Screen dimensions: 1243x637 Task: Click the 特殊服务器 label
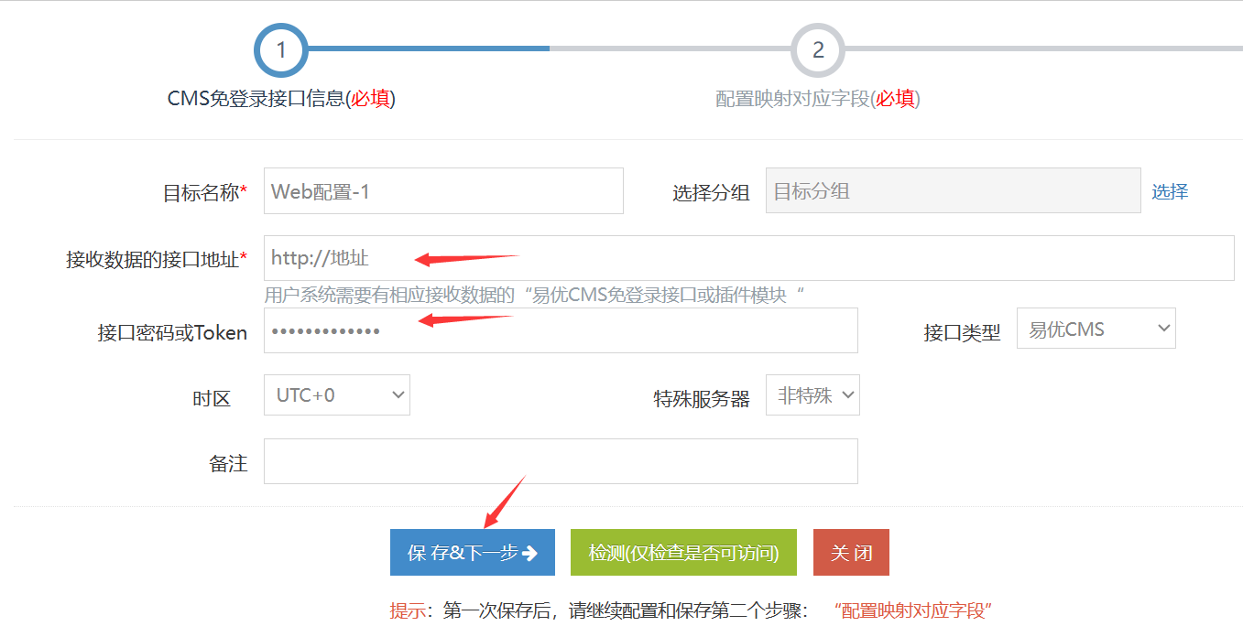(x=702, y=398)
